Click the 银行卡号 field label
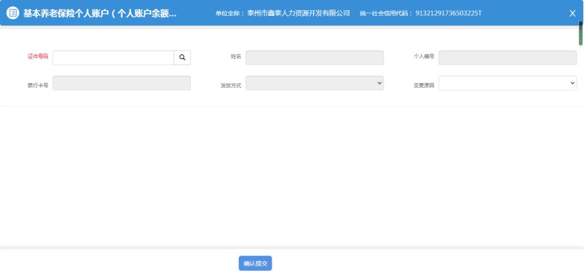Image resolution: width=584 pixels, height=278 pixels. tap(38, 86)
